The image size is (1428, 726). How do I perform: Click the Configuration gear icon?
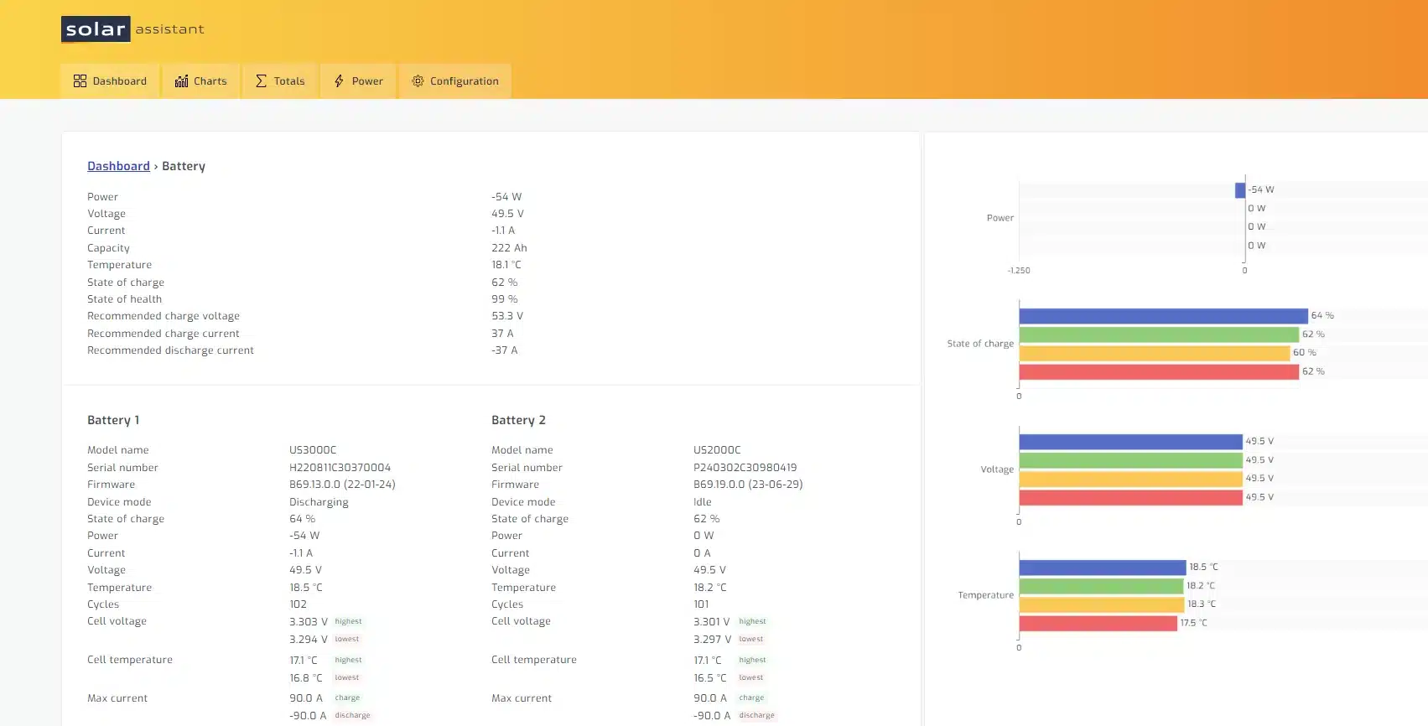(x=418, y=81)
